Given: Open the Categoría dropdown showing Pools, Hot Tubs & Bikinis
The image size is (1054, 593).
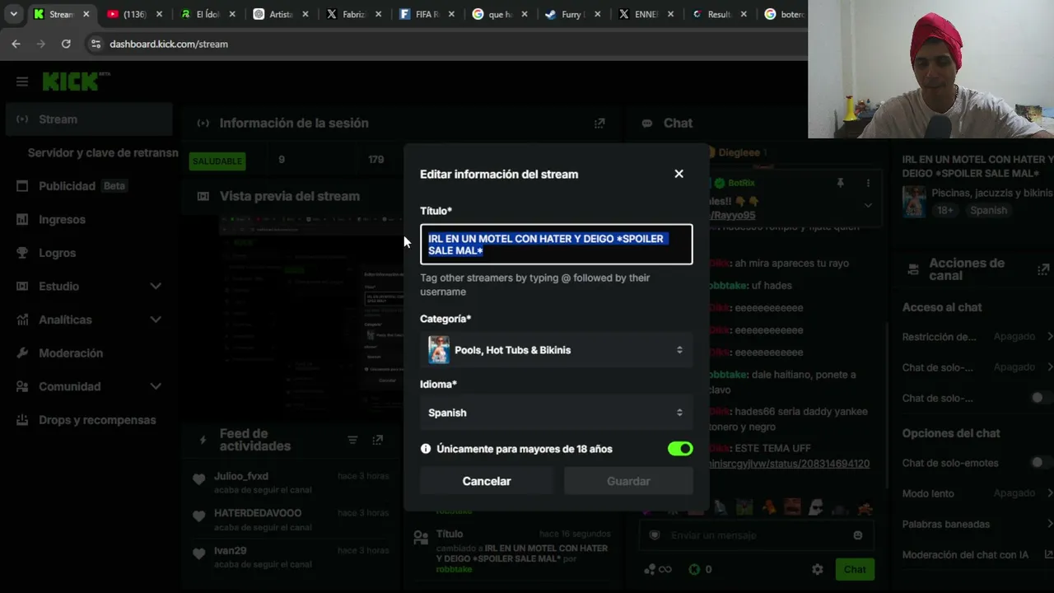Looking at the screenshot, I should (557, 350).
